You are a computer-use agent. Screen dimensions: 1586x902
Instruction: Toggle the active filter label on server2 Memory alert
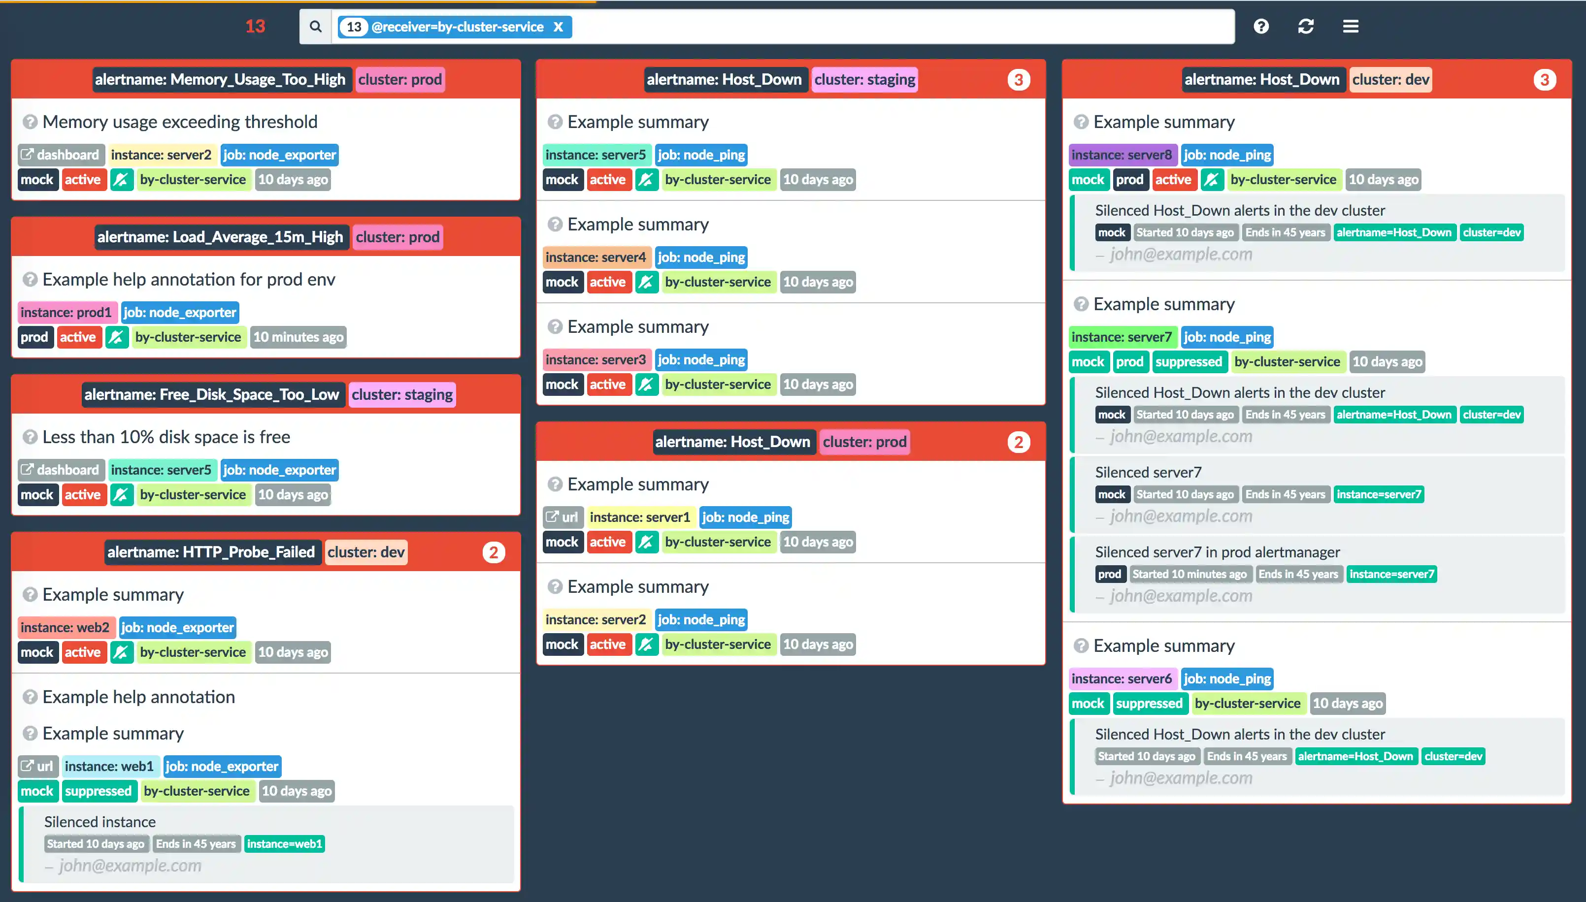(84, 180)
